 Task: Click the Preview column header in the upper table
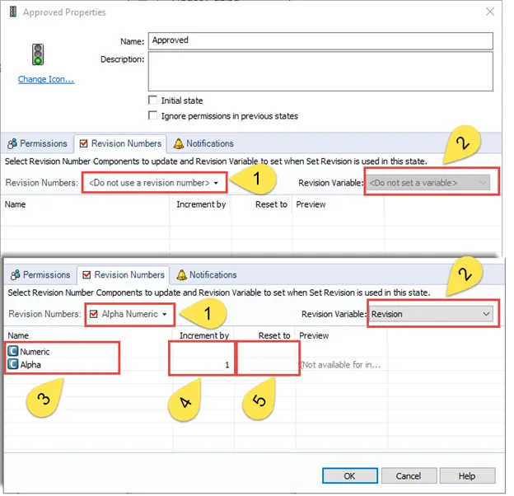(311, 204)
